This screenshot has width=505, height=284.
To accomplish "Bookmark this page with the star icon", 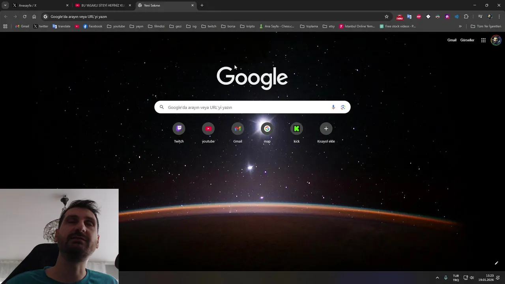I will pyautogui.click(x=387, y=17).
